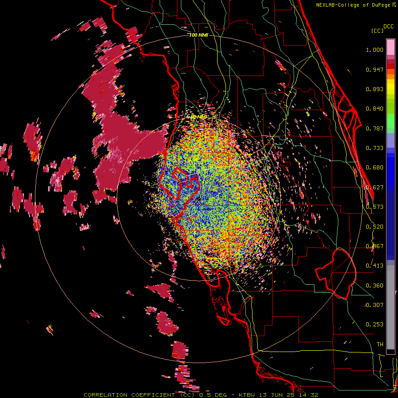
Task: Select the 0.360 scale value
Action: pyautogui.click(x=375, y=286)
